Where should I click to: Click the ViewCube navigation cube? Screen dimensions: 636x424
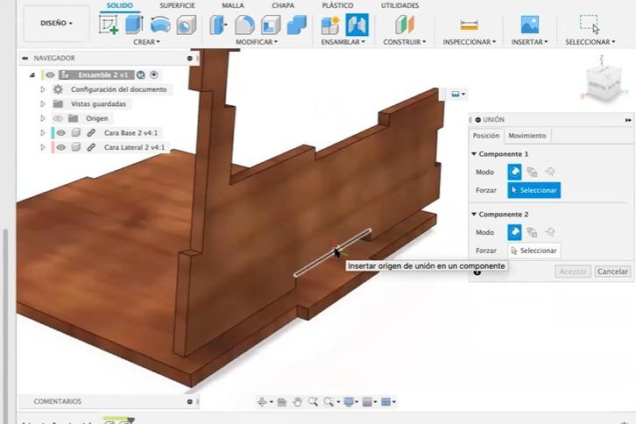(604, 81)
